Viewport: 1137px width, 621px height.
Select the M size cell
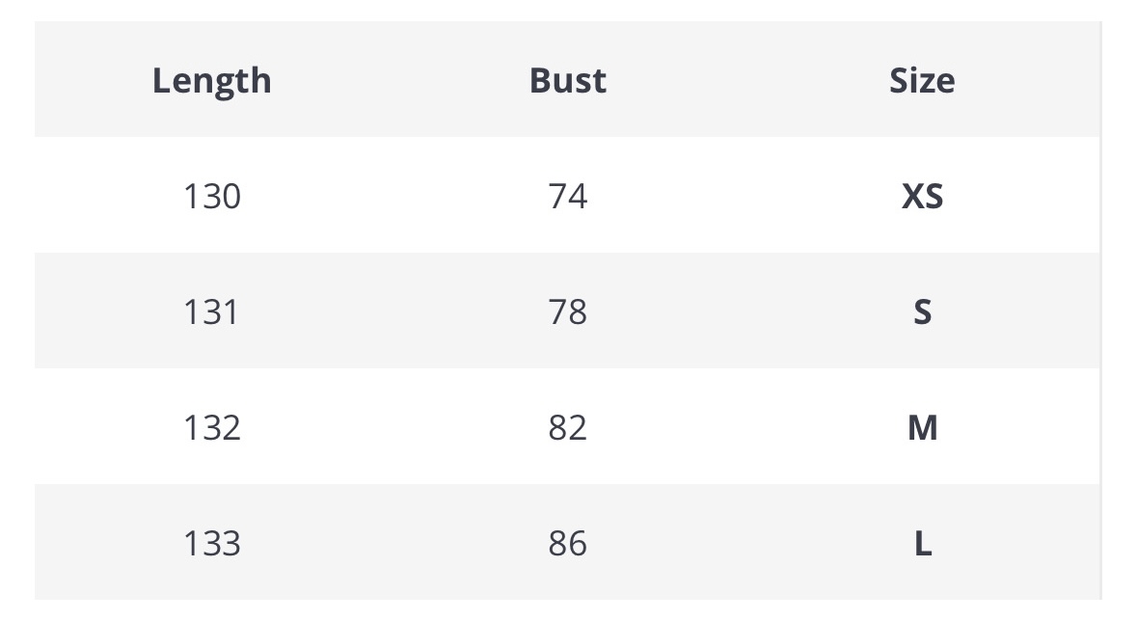pos(922,427)
